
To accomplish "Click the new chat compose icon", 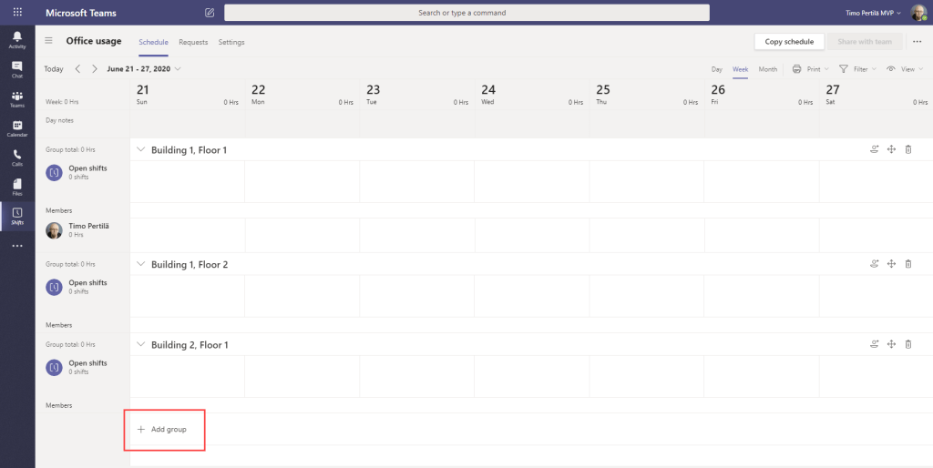I will [210, 13].
